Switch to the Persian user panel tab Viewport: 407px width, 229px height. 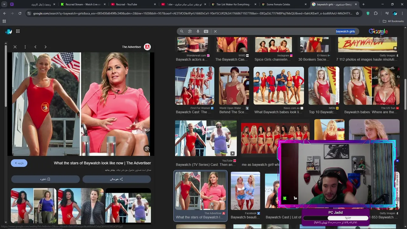(32, 4)
